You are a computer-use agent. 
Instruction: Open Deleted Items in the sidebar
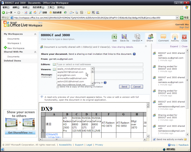click(x=13, y=61)
